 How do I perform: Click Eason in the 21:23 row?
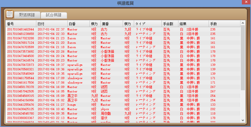pos(72,38)
